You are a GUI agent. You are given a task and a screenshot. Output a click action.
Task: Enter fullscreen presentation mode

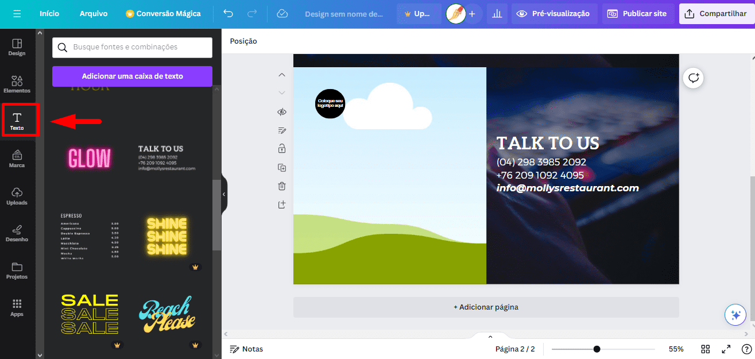726,349
